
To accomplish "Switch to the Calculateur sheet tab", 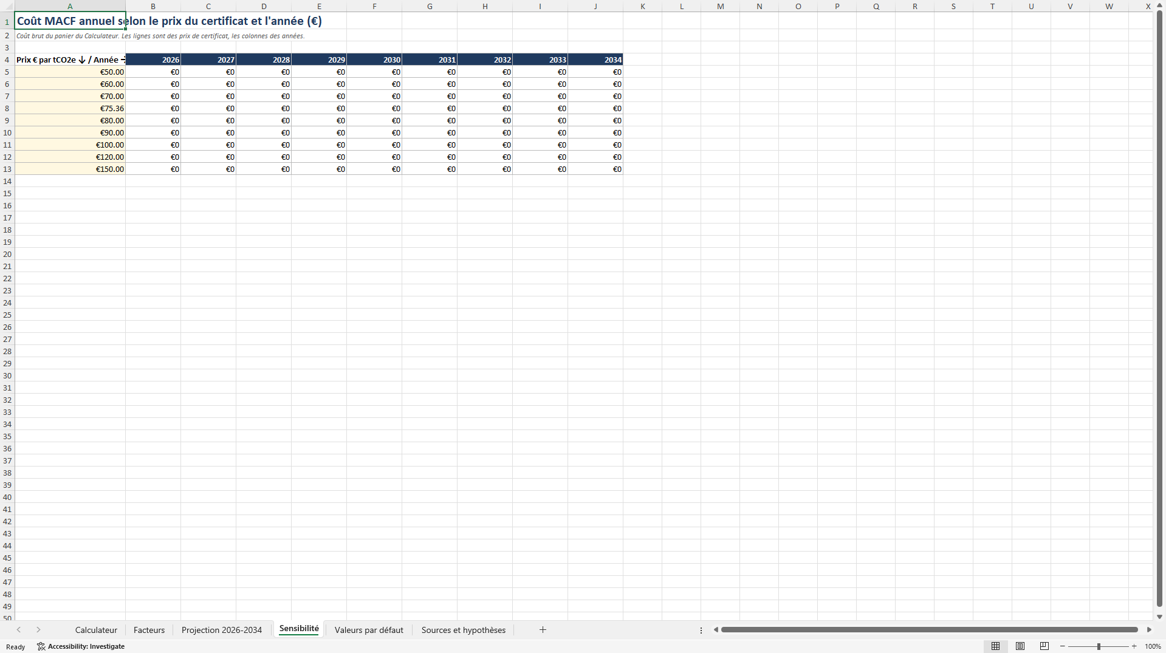I will pyautogui.click(x=96, y=630).
